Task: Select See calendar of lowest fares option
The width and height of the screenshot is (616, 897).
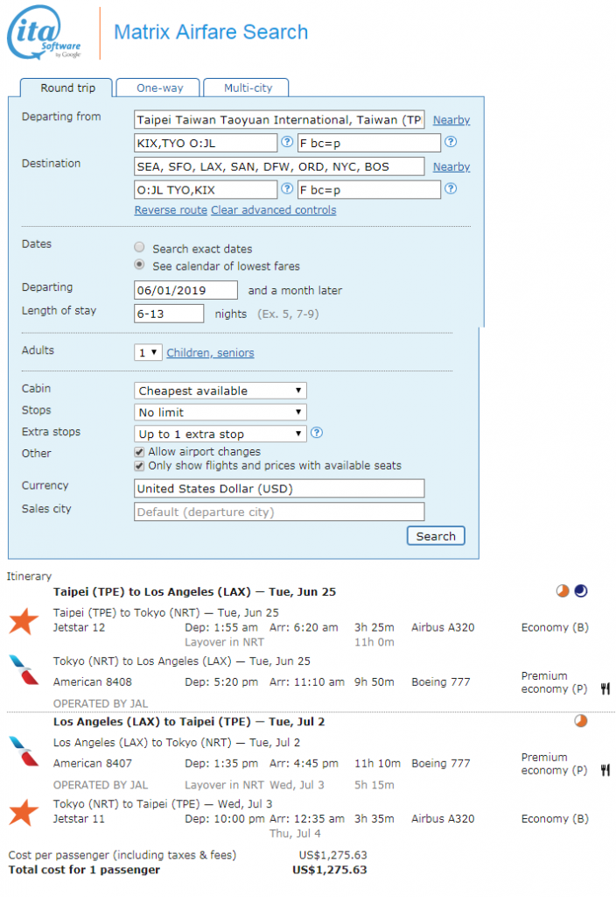Action: coord(139,265)
